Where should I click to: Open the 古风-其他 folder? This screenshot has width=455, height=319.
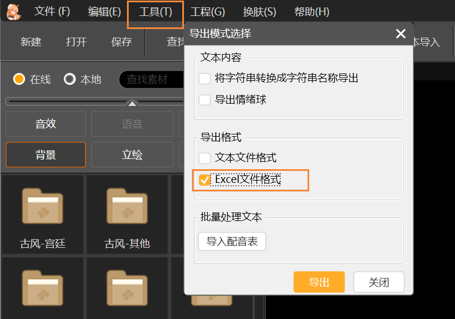coord(127,214)
